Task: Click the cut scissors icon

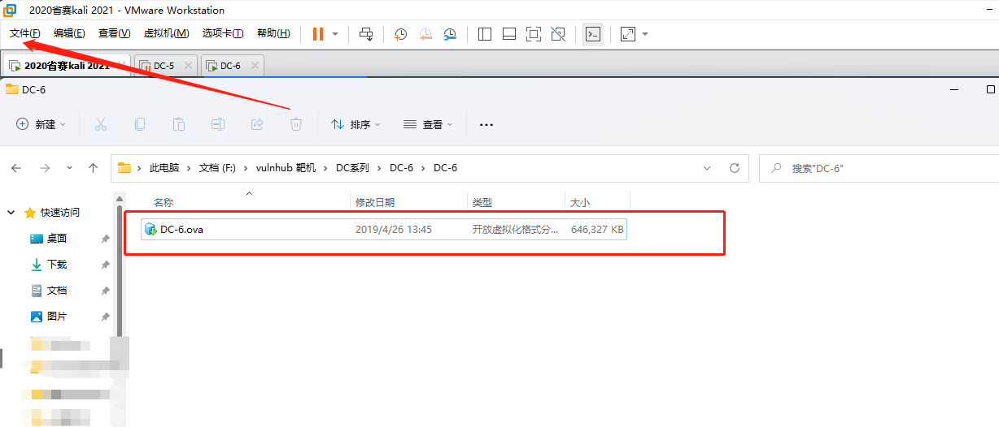Action: pyautogui.click(x=101, y=124)
